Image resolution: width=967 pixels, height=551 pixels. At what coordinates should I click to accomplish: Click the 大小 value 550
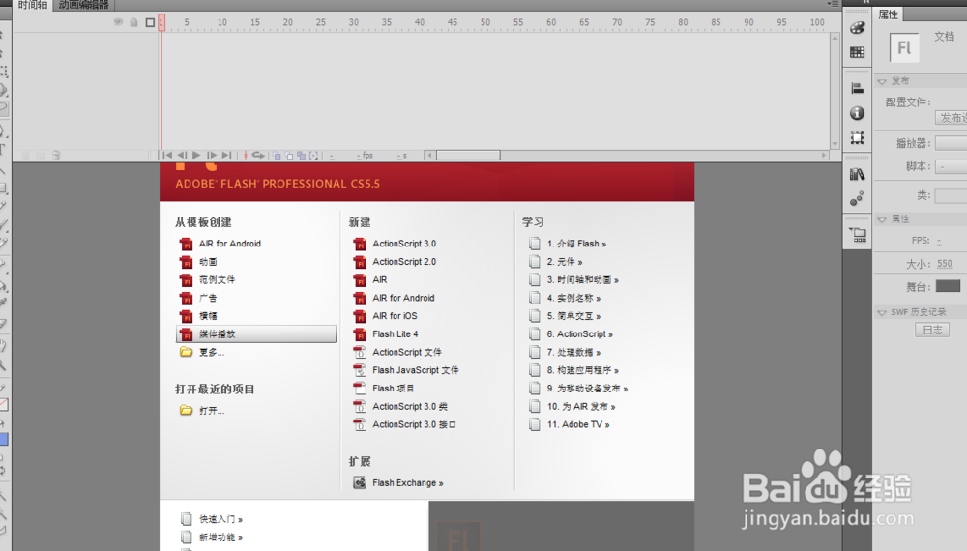(x=944, y=264)
